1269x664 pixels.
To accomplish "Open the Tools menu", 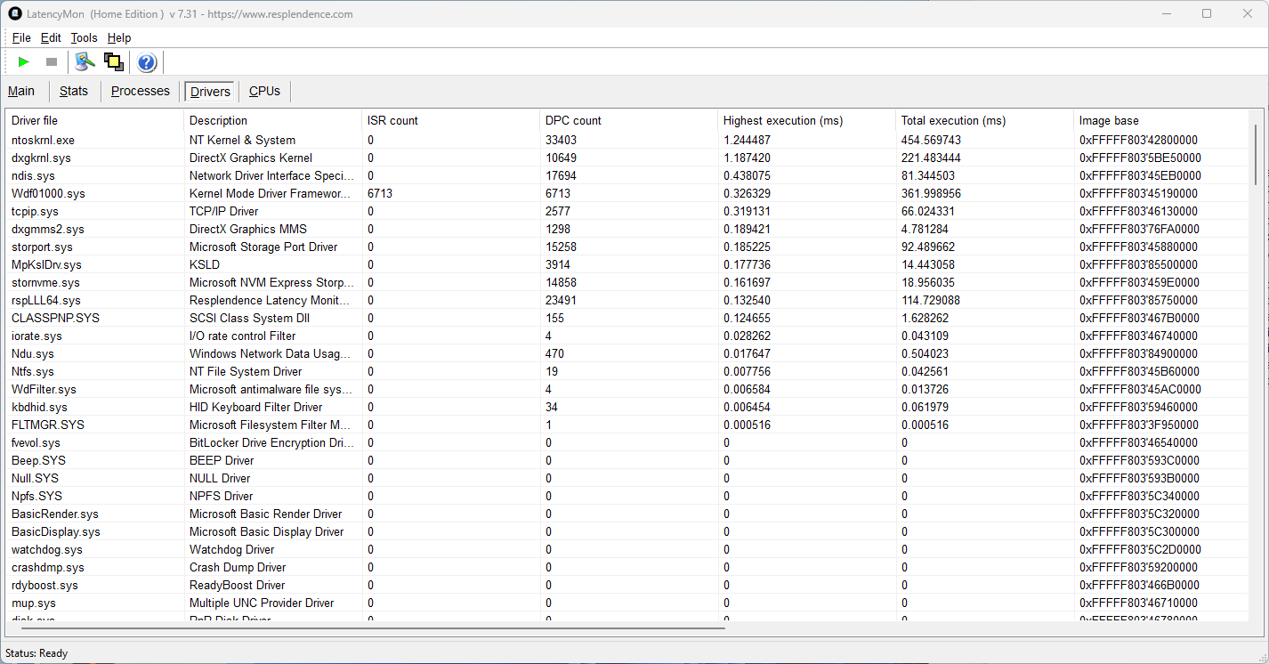I will [x=84, y=37].
